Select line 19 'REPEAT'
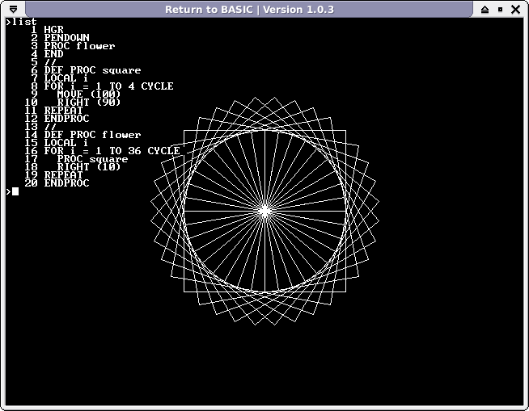529x411 pixels. [53, 175]
